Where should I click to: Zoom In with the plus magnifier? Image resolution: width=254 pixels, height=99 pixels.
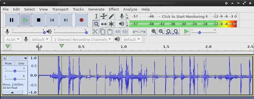[x=154, y=32]
